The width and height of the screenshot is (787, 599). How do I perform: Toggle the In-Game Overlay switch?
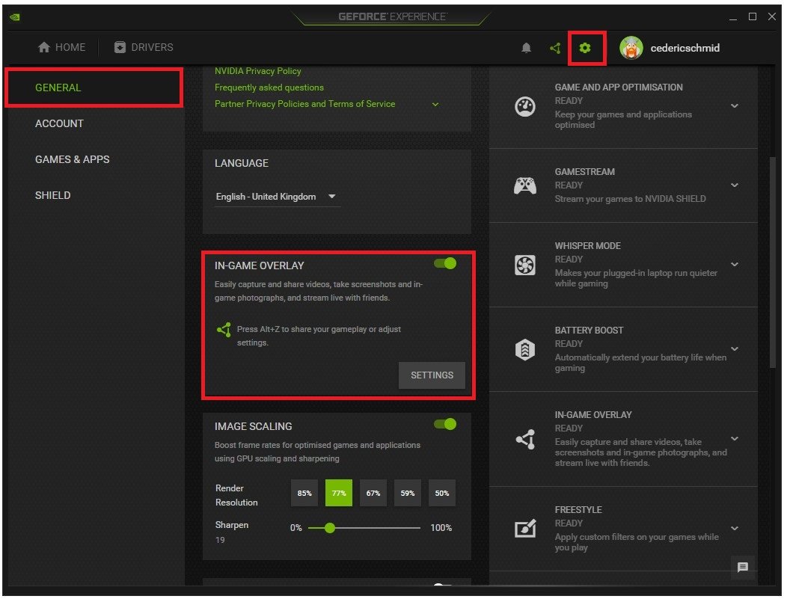(444, 263)
